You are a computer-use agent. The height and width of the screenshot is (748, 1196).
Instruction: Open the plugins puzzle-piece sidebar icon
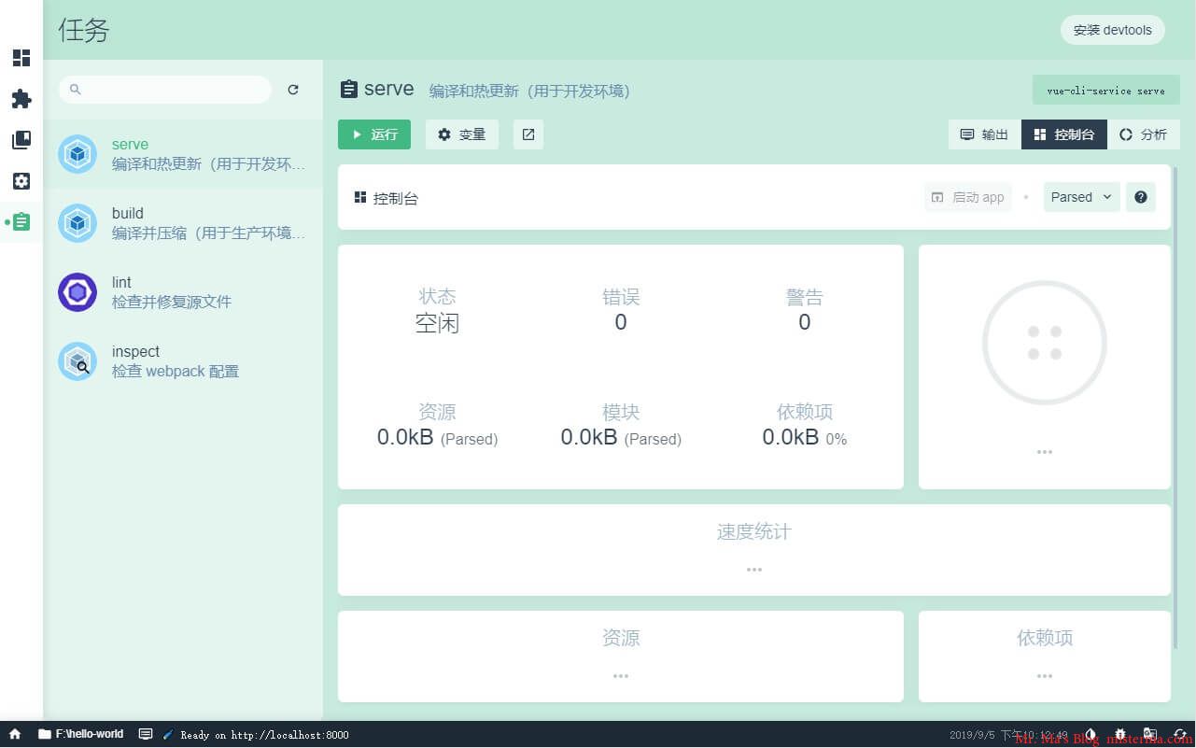(21, 99)
